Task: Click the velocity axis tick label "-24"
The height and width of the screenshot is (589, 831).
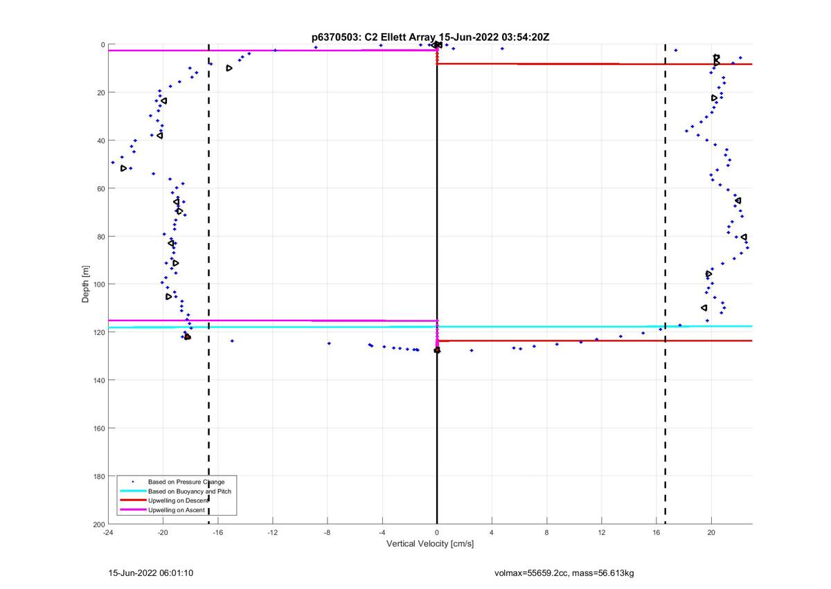Action: (108, 533)
